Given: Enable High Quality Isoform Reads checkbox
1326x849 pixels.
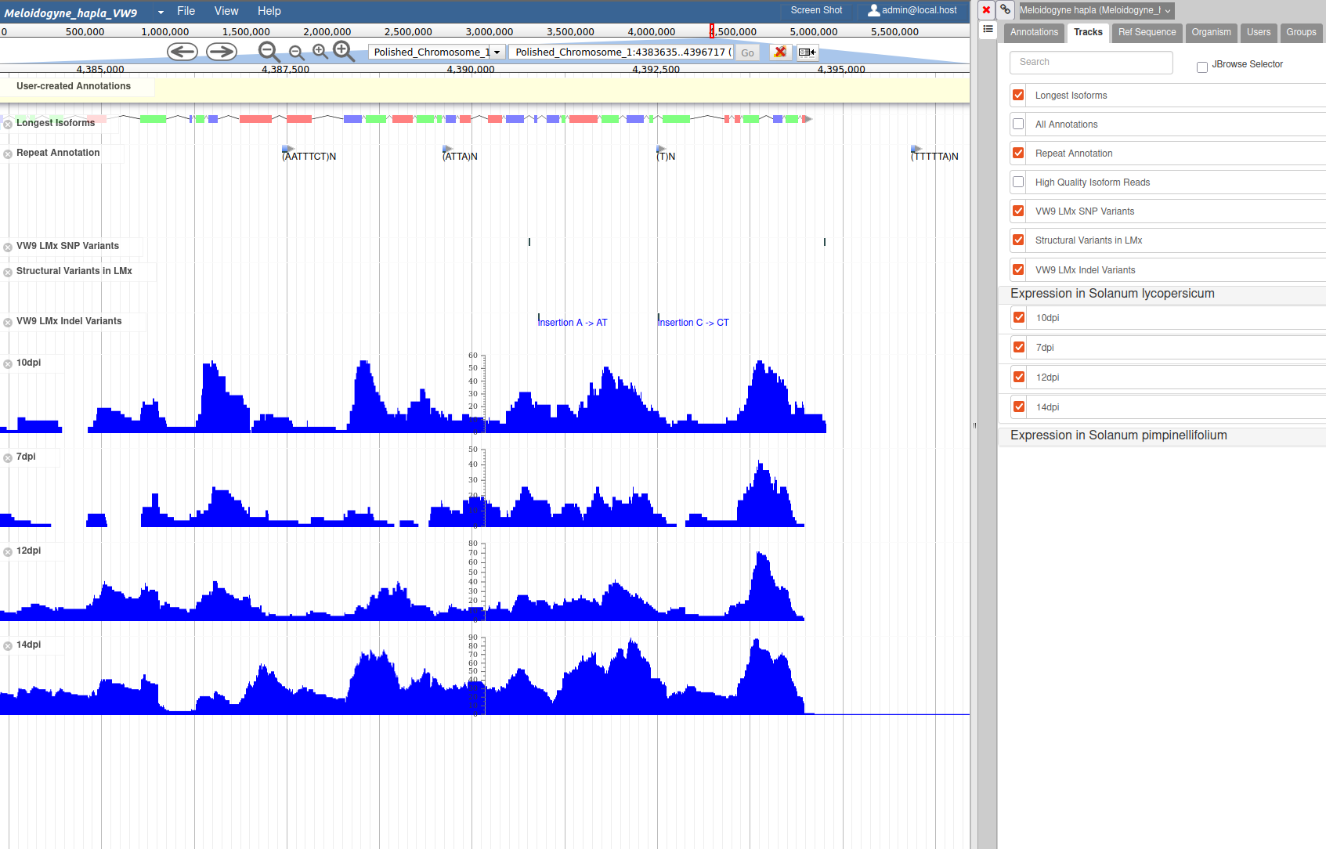Looking at the screenshot, I should coord(1018,182).
